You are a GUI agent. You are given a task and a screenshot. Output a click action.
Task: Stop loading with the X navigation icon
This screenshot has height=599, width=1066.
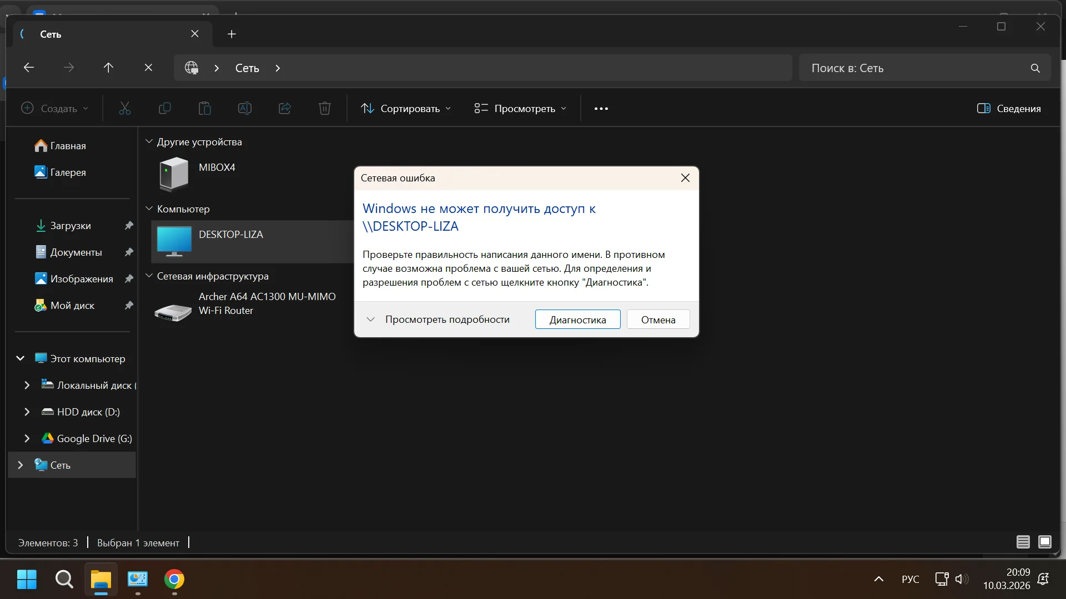148,68
